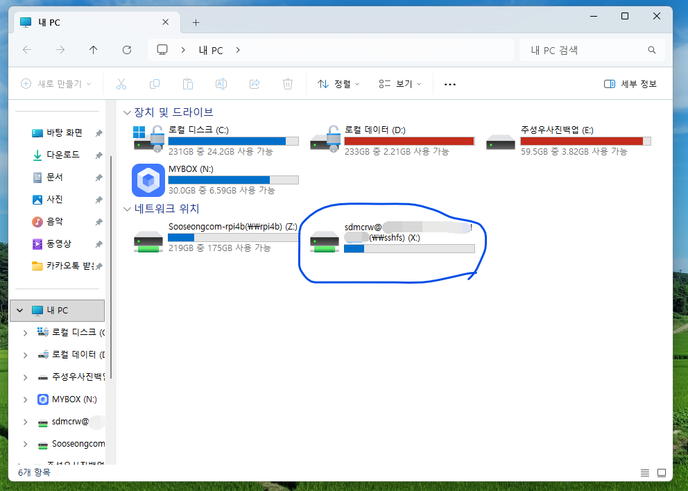Click the Share icon in toolbar

click(255, 84)
